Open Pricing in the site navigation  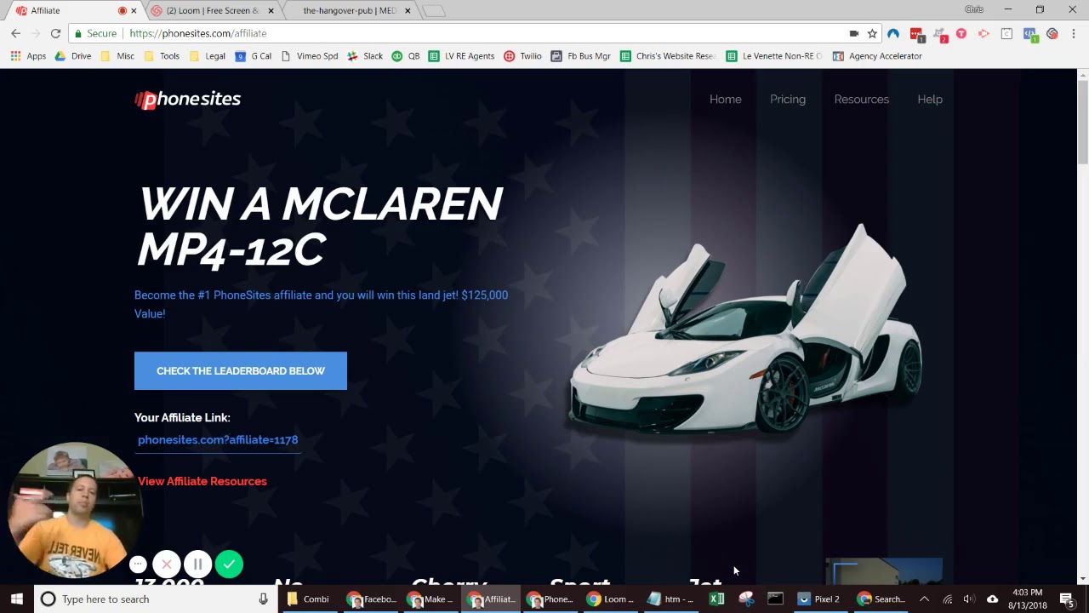click(788, 100)
